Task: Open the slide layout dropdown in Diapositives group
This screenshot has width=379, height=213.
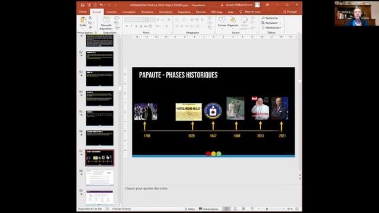Action: coord(117,18)
